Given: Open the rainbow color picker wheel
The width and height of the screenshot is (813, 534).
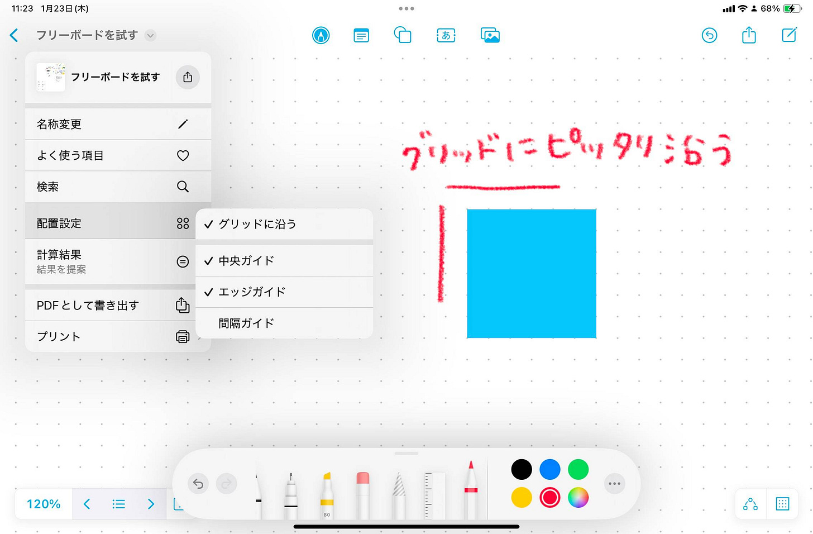Looking at the screenshot, I should point(578,497).
